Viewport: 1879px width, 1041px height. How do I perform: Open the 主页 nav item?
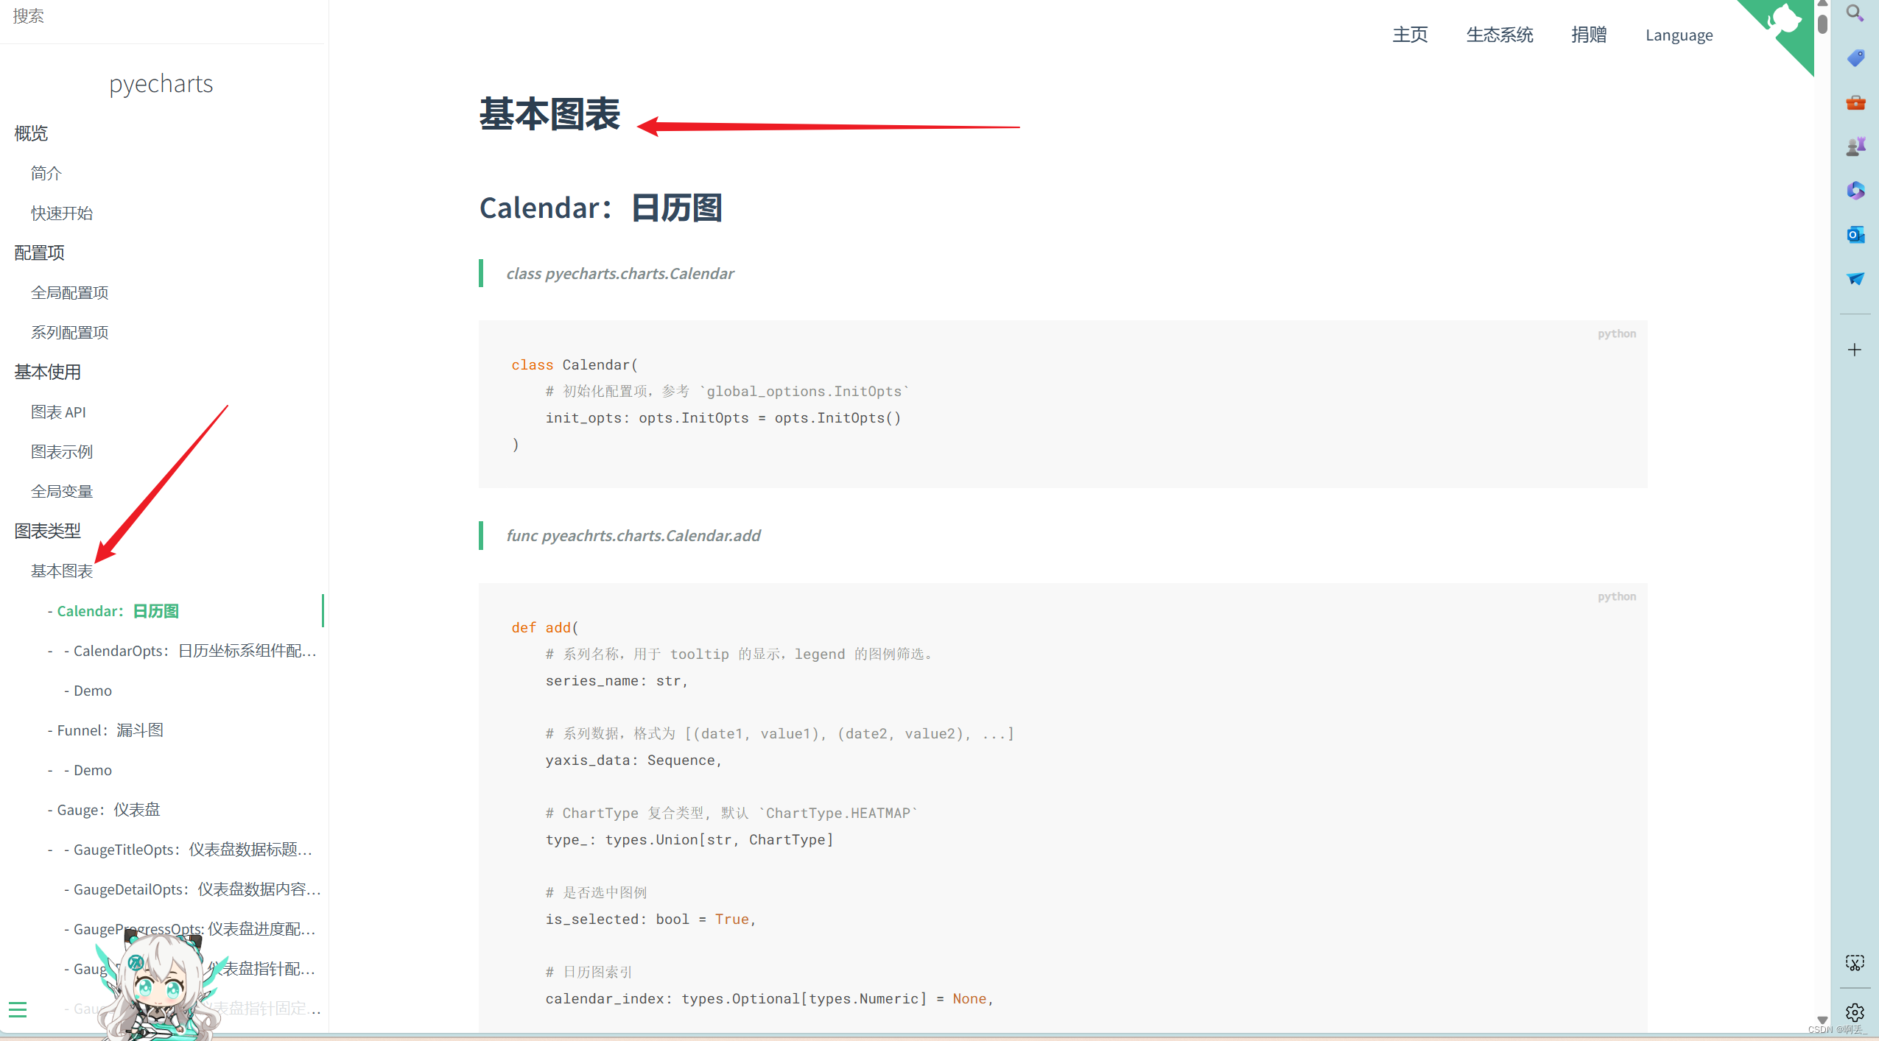pos(1410,35)
